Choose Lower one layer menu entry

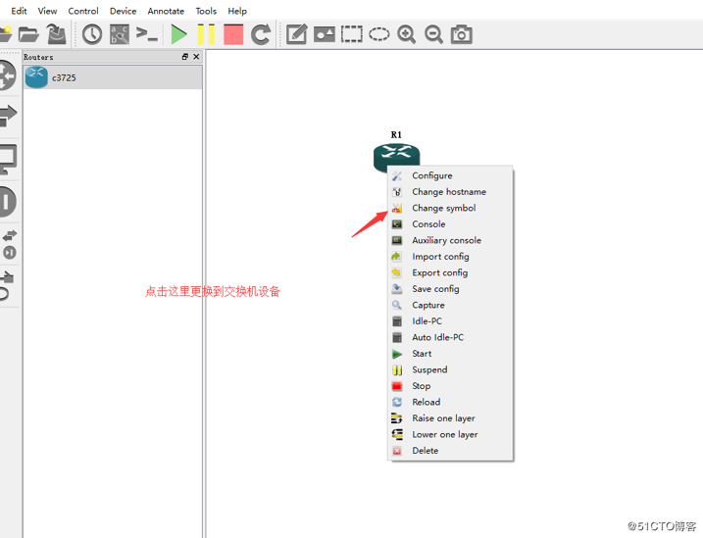point(450,434)
